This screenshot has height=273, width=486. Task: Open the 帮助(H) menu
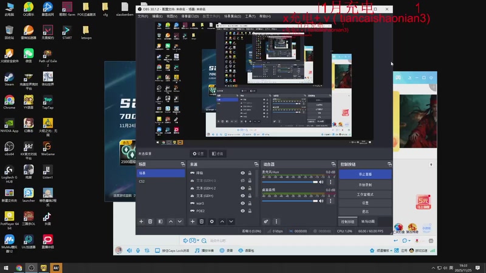(x=265, y=16)
